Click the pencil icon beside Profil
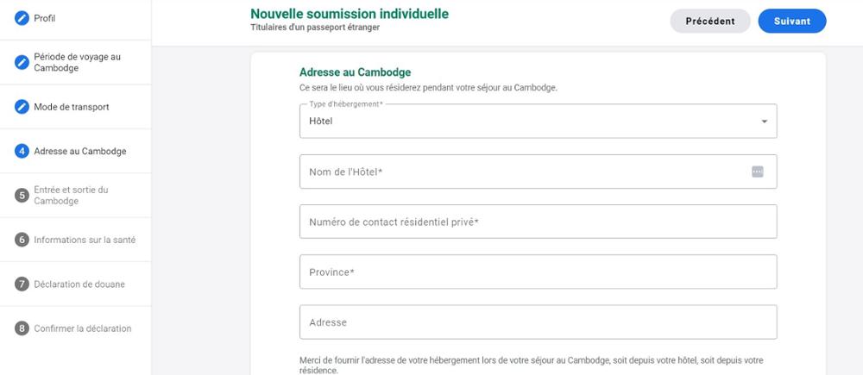This screenshot has width=863, height=375. coord(22,18)
